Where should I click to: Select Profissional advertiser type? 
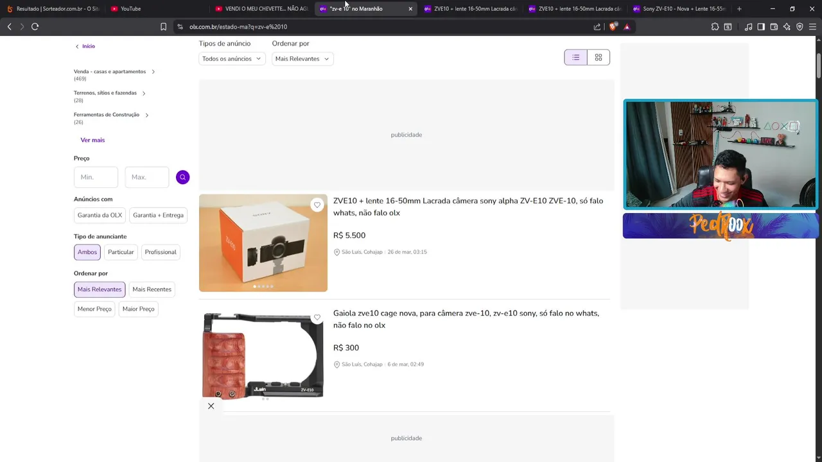point(161,252)
